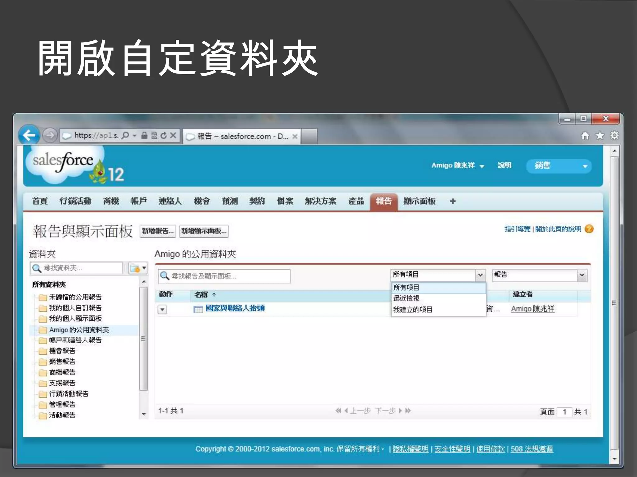637x477 pixels.
Task: Go to the 顯示面板 tab
Action: tap(419, 201)
